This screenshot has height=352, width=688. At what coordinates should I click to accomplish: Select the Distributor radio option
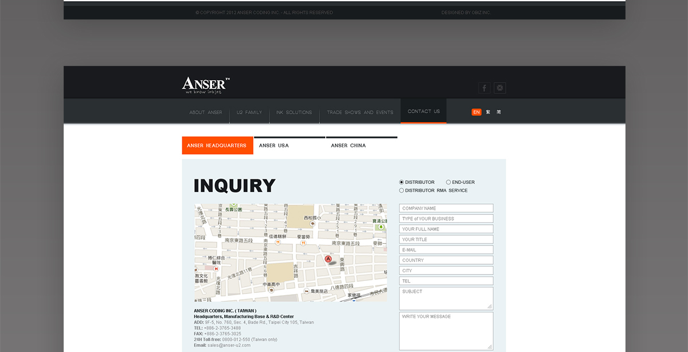(x=402, y=182)
